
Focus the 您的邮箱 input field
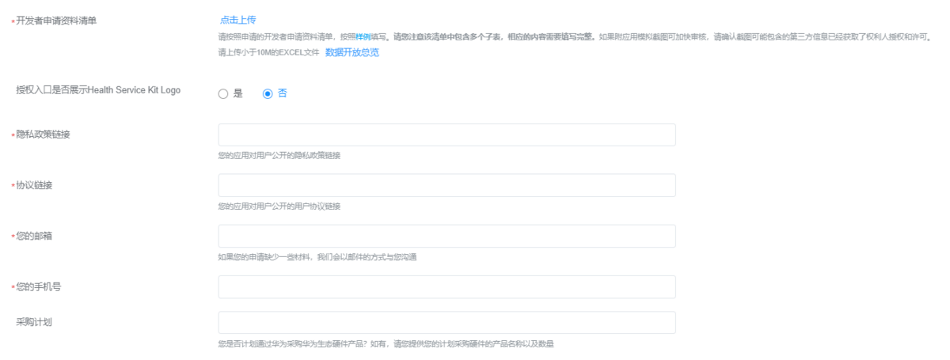[x=446, y=236]
